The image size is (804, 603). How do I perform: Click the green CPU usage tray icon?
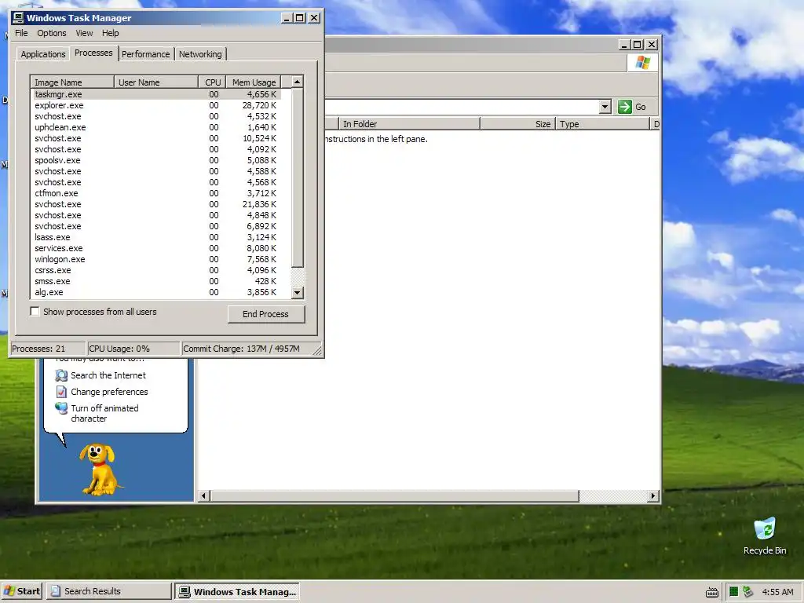point(733,592)
